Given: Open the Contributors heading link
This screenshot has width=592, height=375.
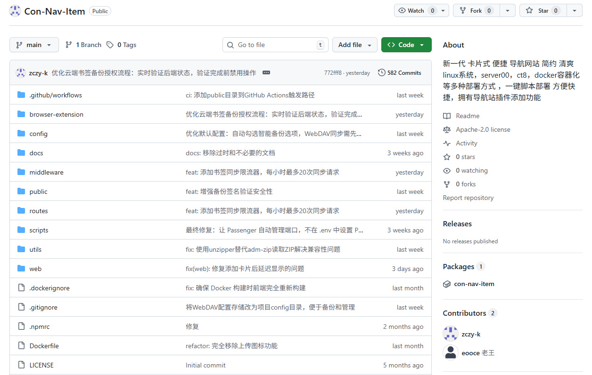Looking at the screenshot, I should pos(464,313).
